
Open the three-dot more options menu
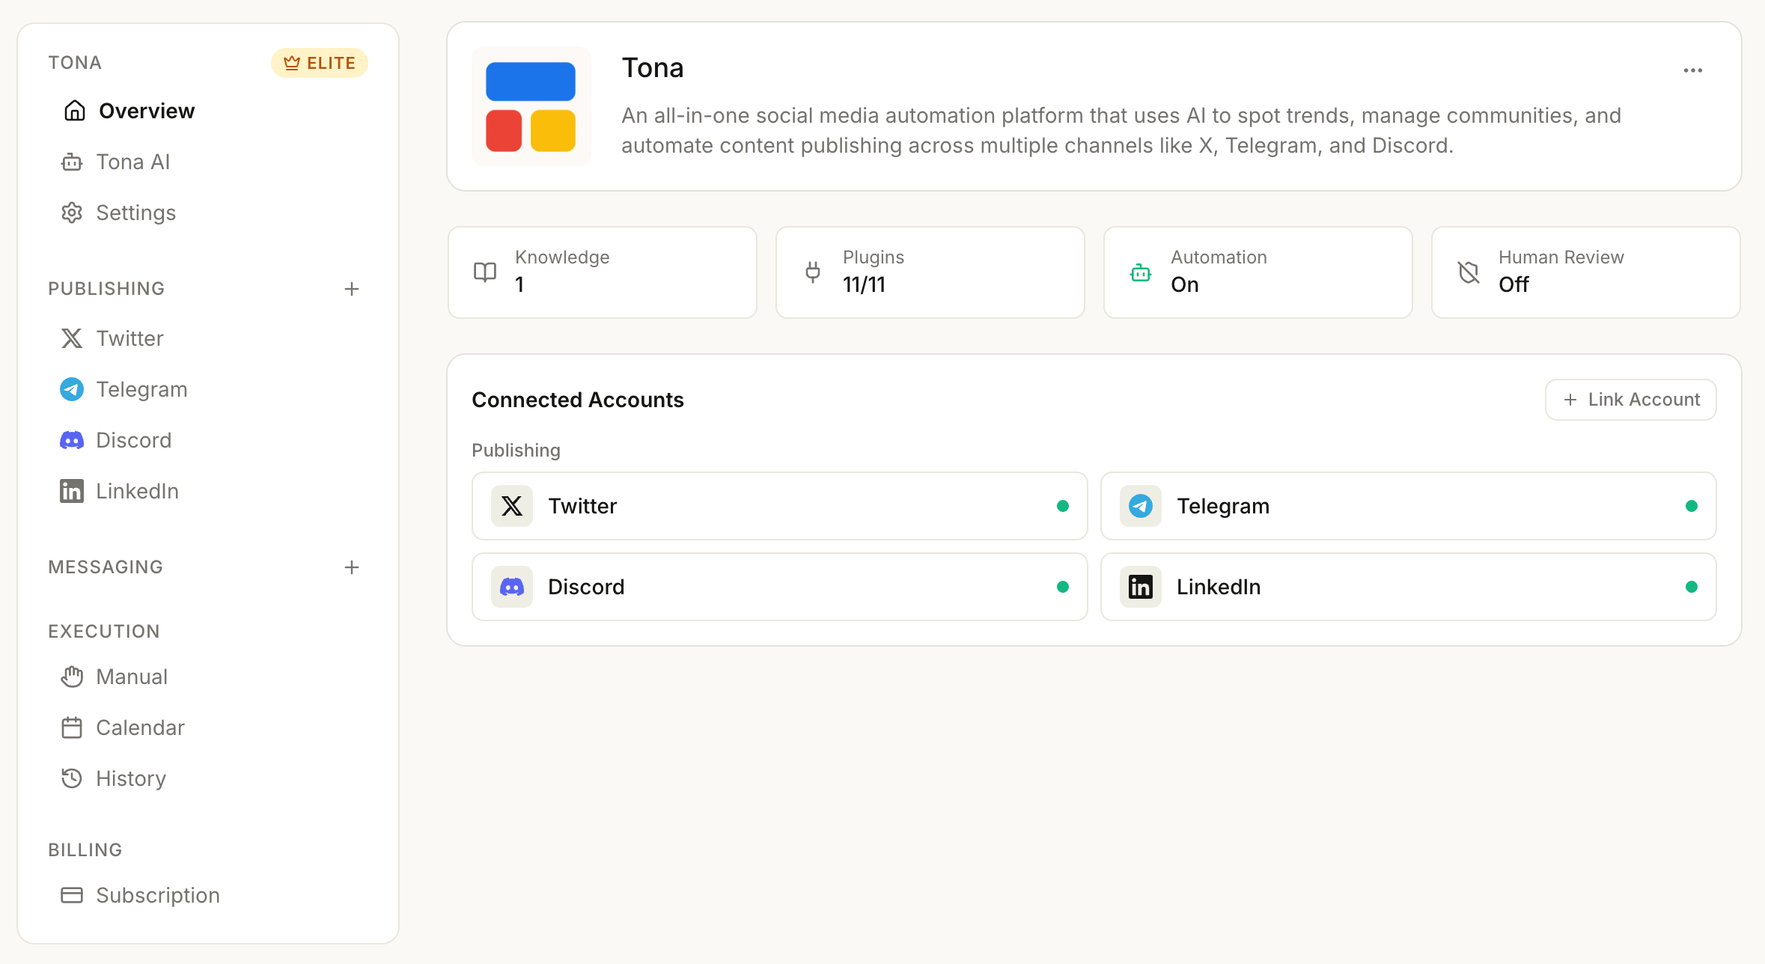1692,70
